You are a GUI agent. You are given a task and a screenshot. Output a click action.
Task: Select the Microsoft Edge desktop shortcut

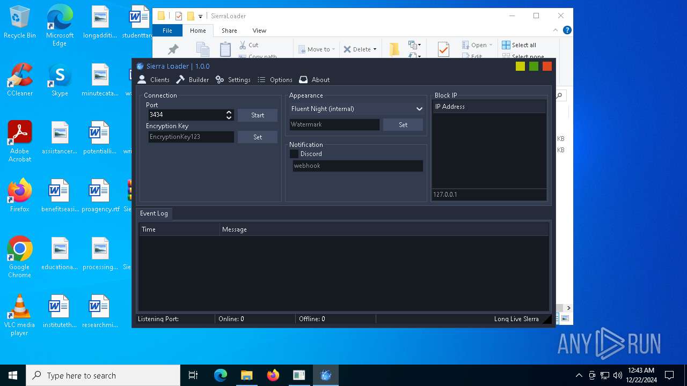(x=60, y=26)
